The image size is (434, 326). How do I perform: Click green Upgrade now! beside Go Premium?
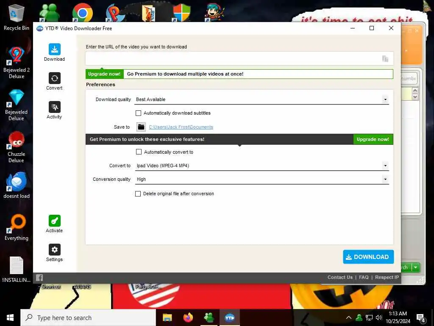tap(104, 74)
